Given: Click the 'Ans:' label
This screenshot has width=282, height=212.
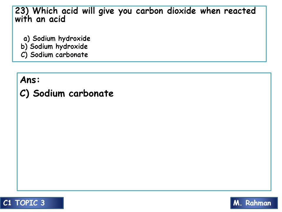Looking at the screenshot, I should (30, 80).
